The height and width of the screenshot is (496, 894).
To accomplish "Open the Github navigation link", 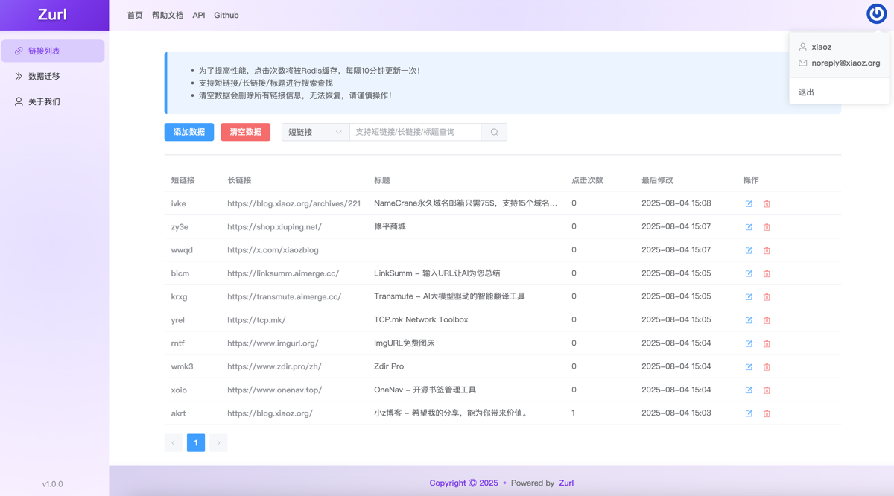I will [x=226, y=15].
